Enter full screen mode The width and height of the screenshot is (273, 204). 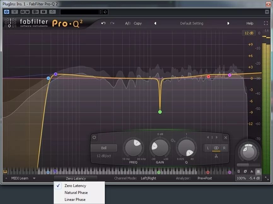pyautogui.click(x=266, y=23)
